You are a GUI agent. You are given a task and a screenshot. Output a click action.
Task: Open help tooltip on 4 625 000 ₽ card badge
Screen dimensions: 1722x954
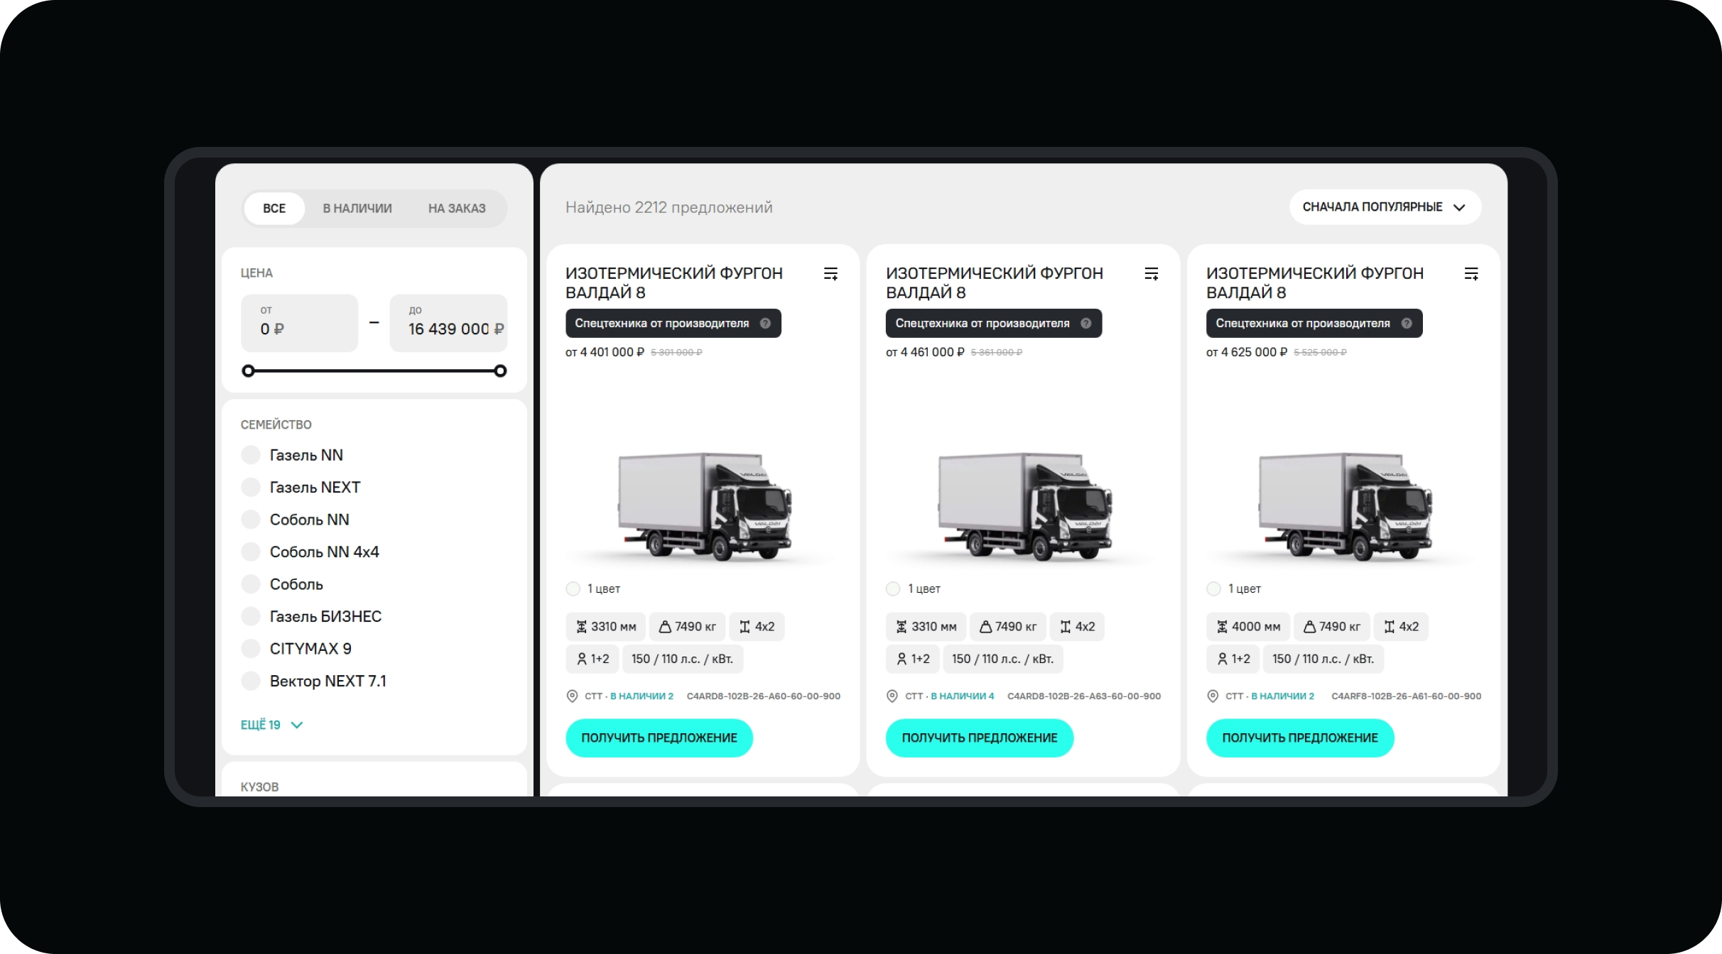(x=1406, y=324)
